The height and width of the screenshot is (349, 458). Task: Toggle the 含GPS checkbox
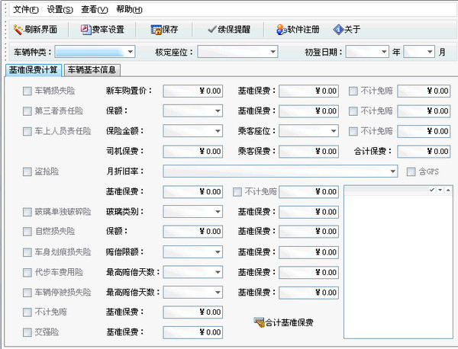[411, 171]
